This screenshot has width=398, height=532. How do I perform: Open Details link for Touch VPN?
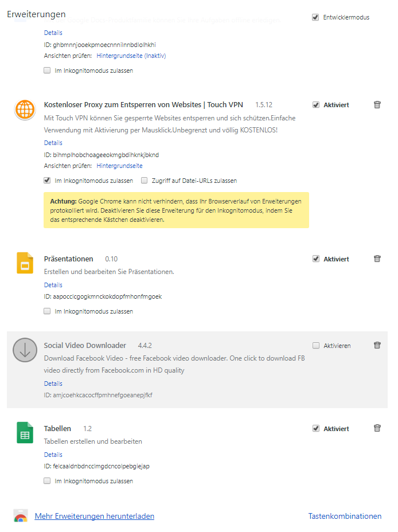click(53, 143)
